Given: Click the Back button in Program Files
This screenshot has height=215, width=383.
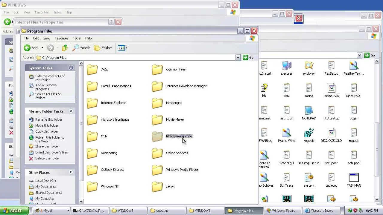Looking at the screenshot, I should (x=32, y=48).
